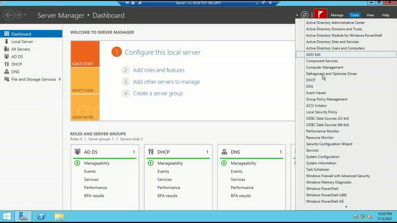Open the navigation history dropdown arrow
This screenshot has height=223, width=397.
pos(25,15)
